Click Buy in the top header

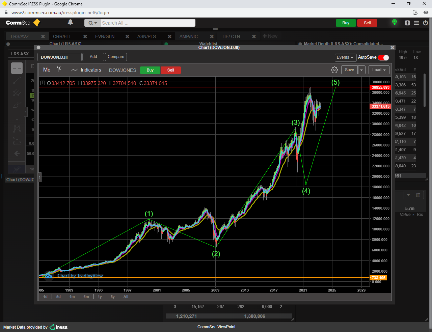[346, 23]
